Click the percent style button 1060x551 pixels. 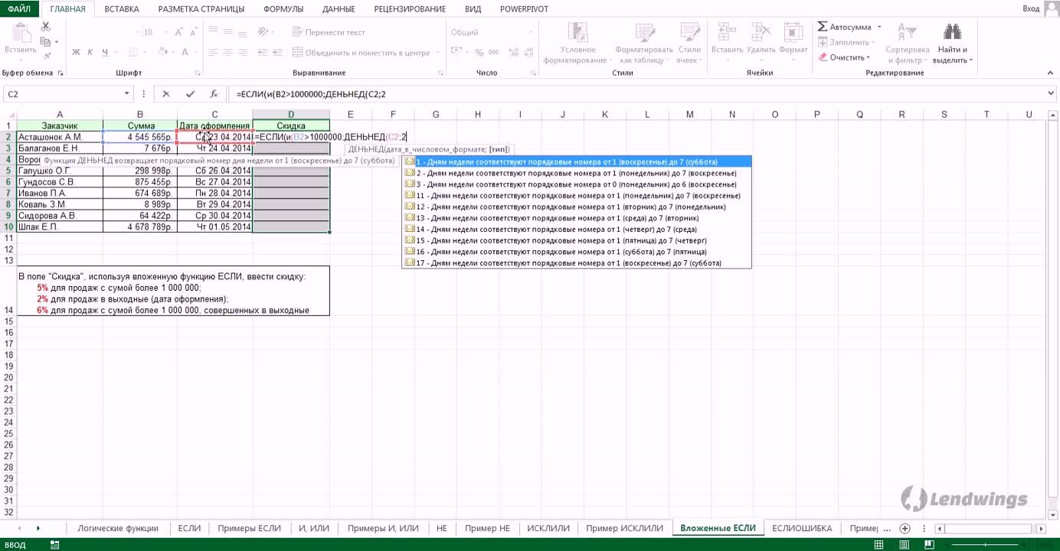(479, 53)
